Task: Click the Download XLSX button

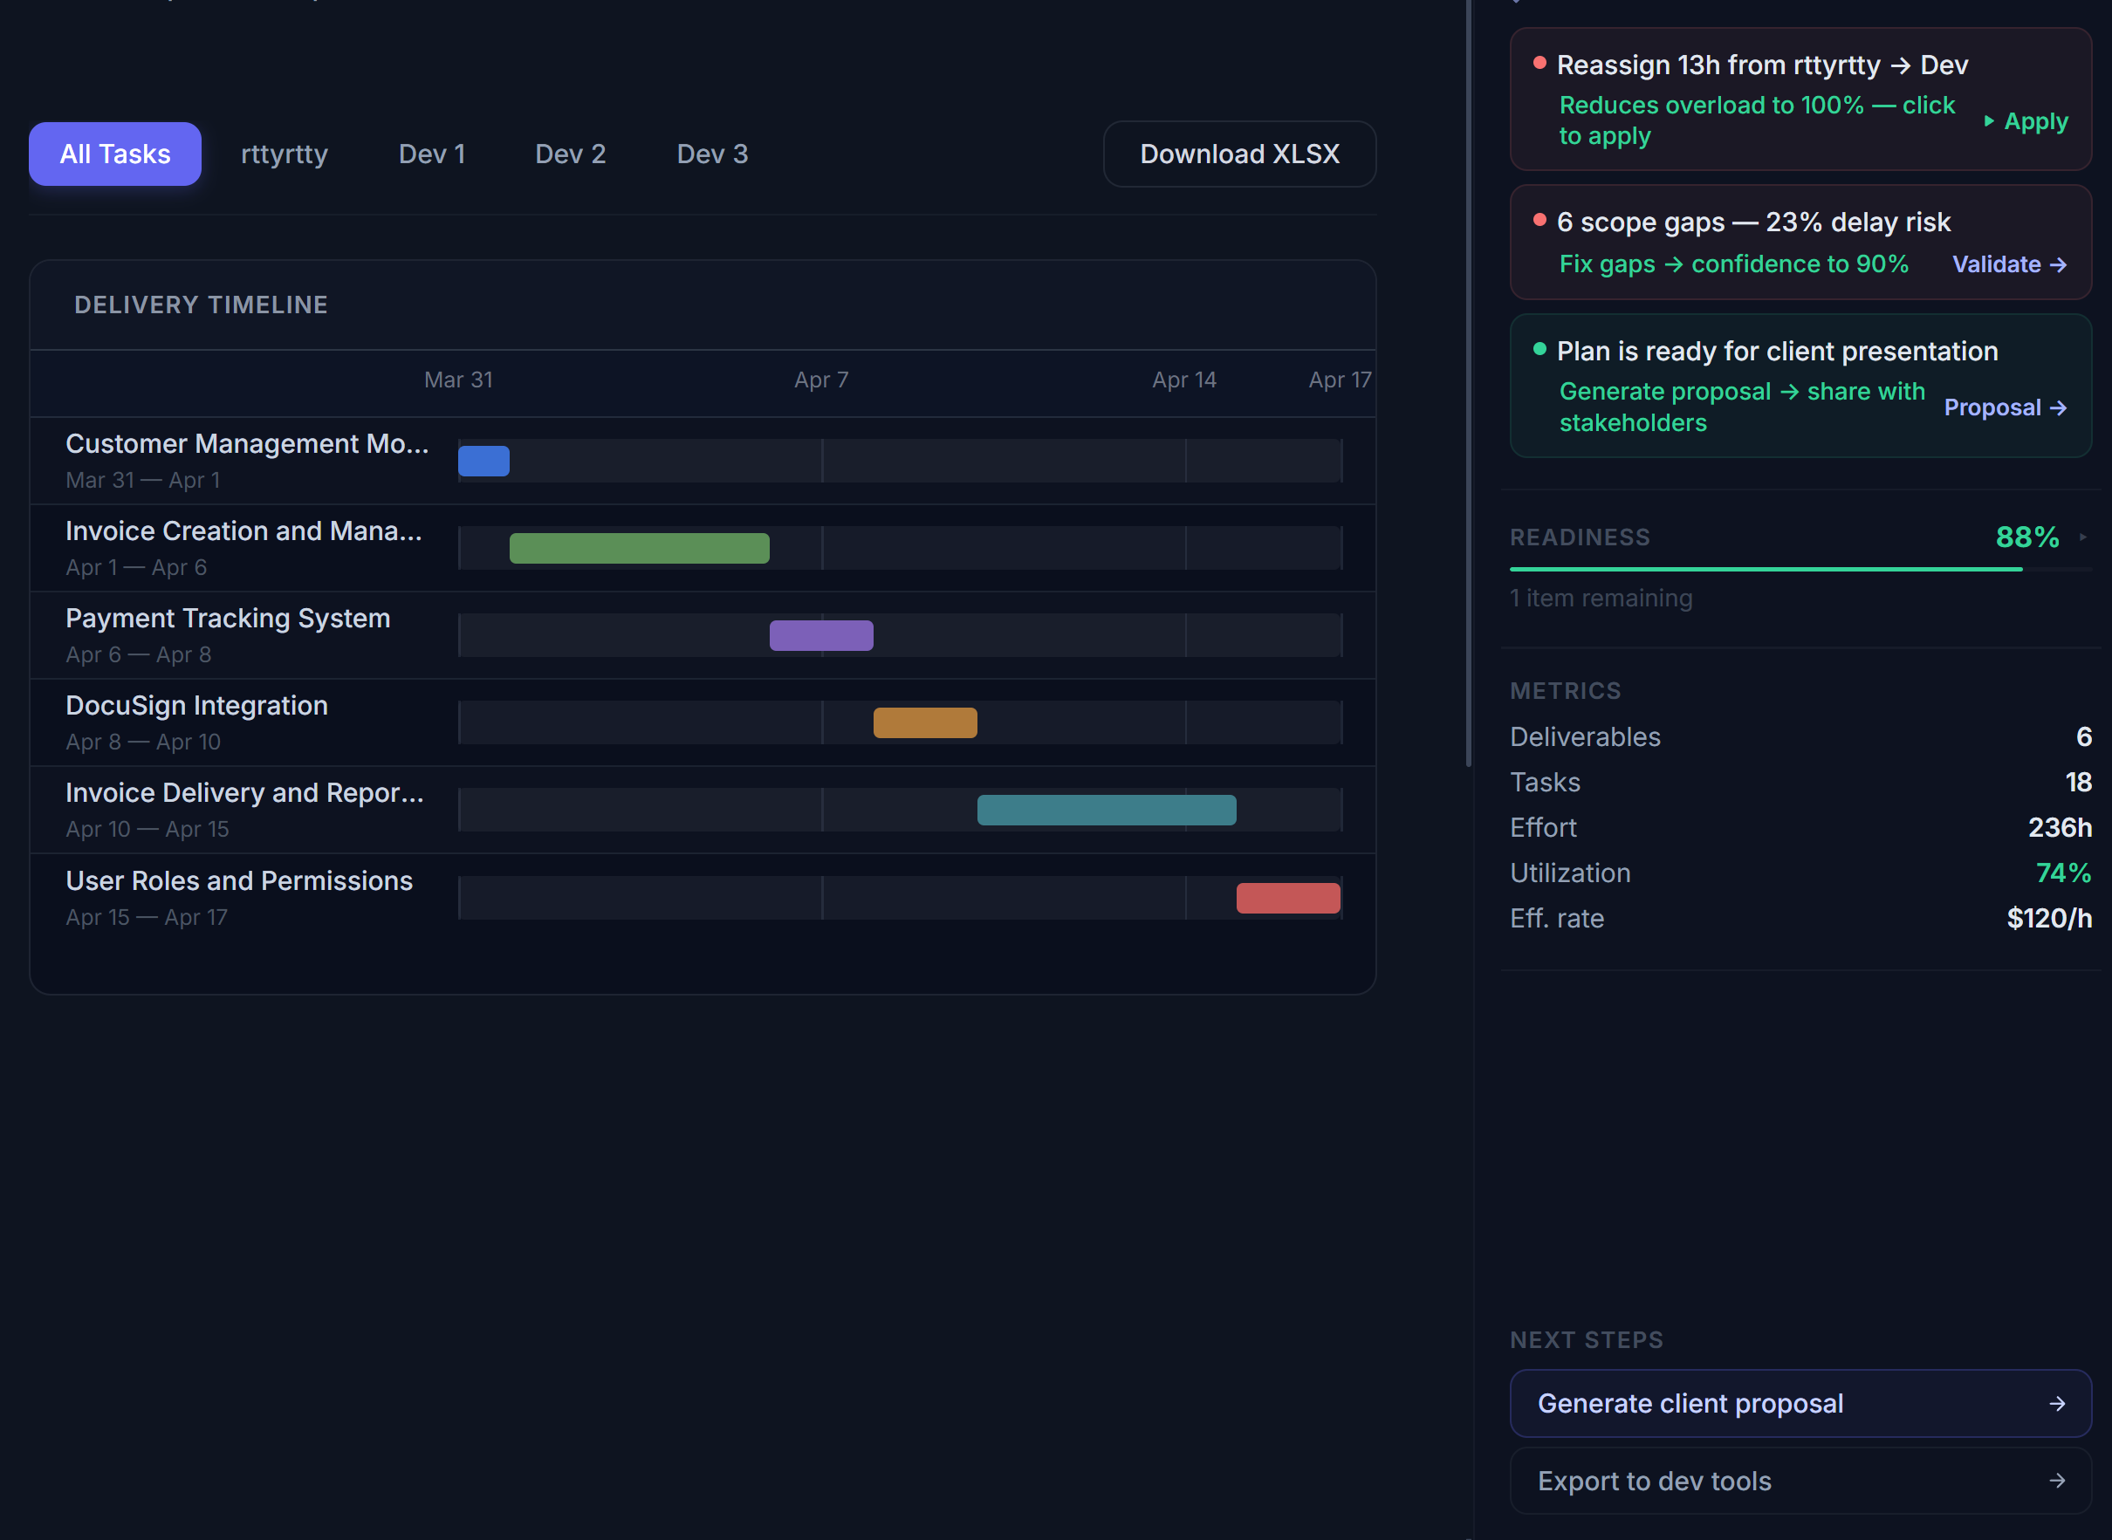Action: pos(1238,154)
